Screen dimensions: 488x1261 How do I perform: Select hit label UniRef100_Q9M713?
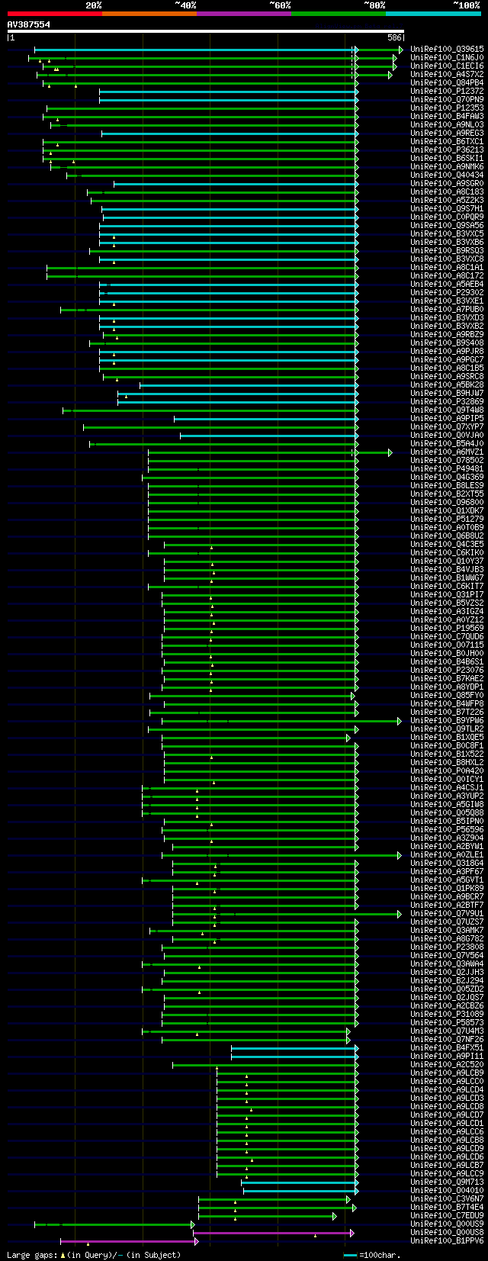pos(447,1182)
